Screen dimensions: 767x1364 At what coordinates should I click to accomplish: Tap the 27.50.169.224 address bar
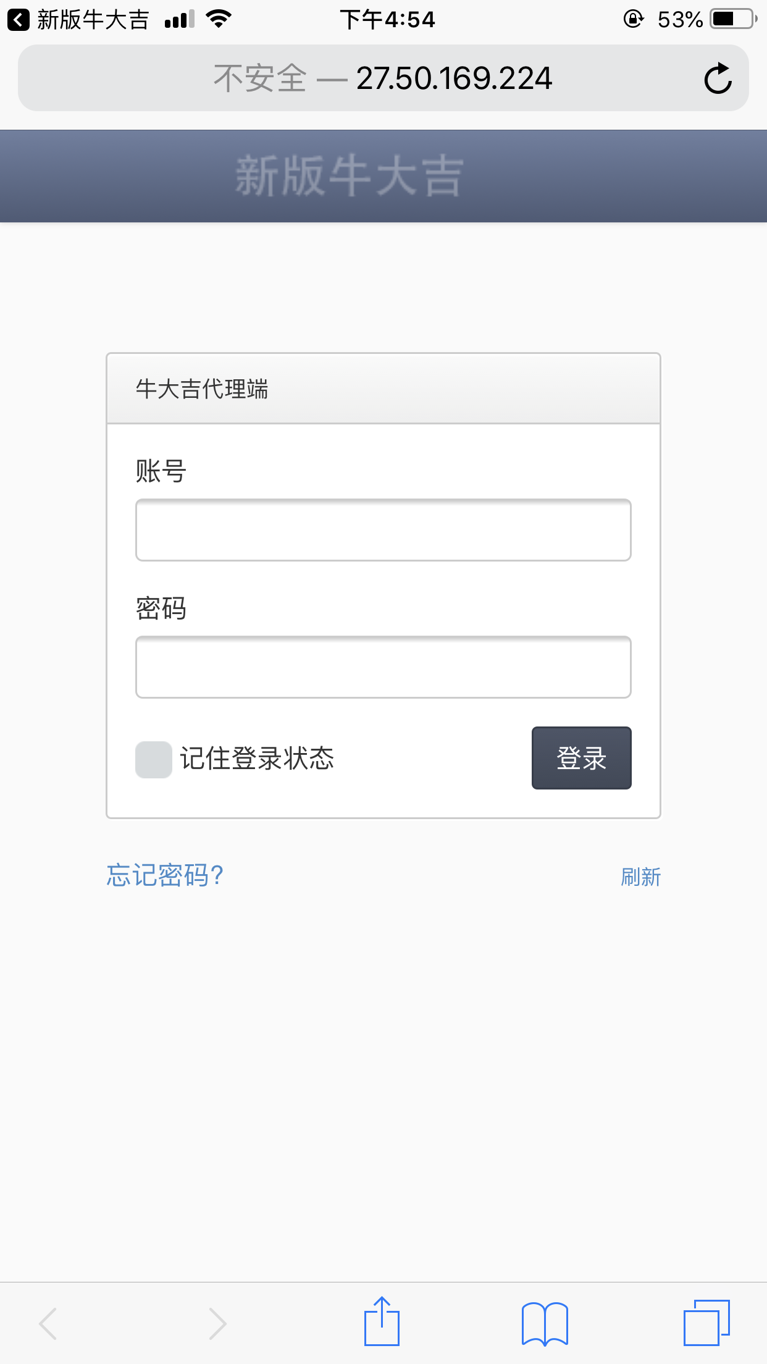(x=383, y=78)
